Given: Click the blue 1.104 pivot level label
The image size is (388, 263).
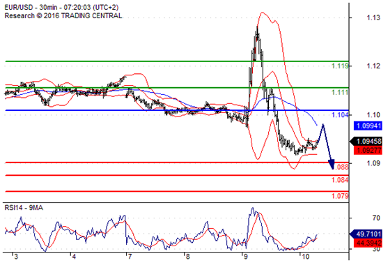Looking at the screenshot, I should coord(339,115).
